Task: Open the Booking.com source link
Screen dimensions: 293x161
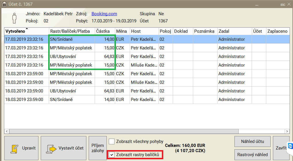Action: point(104,14)
